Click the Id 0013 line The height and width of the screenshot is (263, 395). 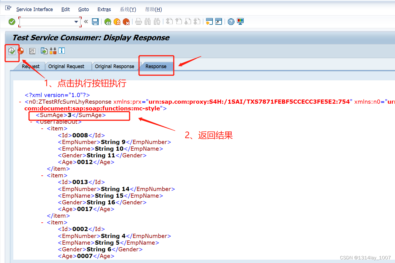coord(81,182)
